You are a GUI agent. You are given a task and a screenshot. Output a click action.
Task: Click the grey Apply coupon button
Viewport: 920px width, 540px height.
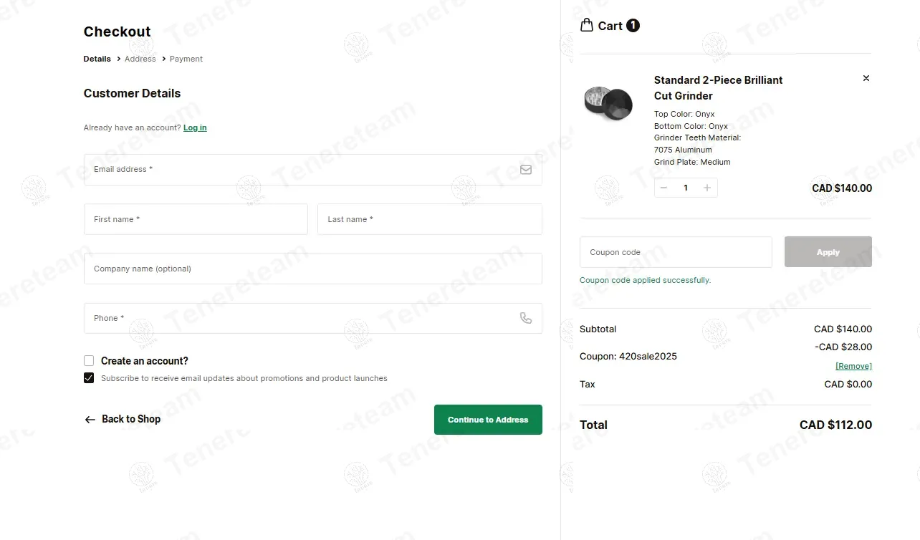[828, 252]
